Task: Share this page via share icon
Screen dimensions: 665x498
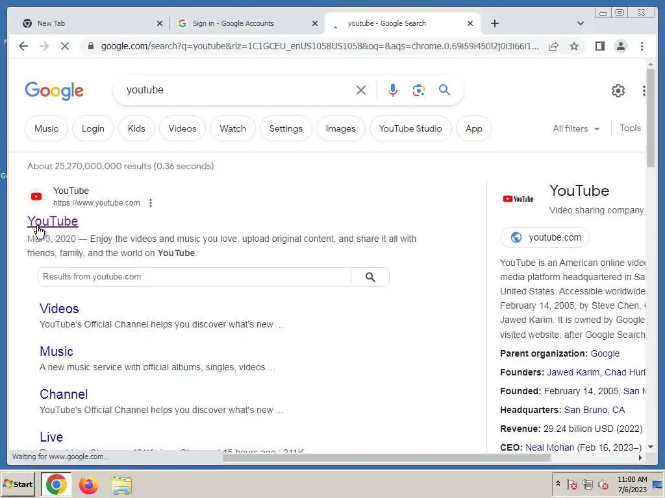Action: click(553, 46)
